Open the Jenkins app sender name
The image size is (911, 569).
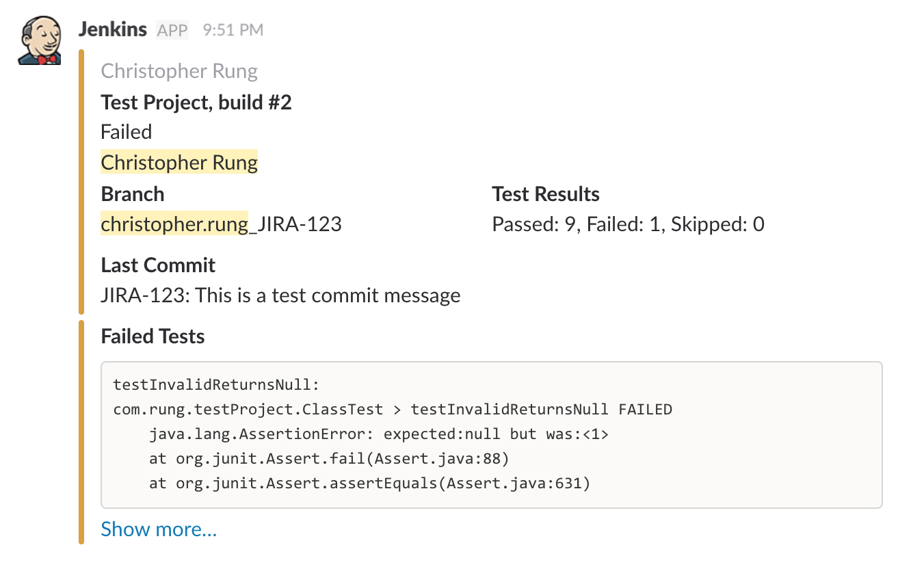[113, 29]
